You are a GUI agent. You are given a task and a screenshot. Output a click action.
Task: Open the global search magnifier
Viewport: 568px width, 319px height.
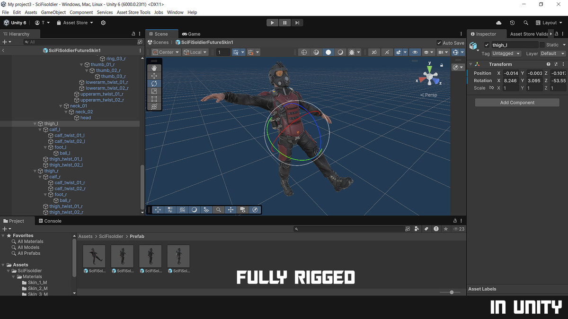click(526, 23)
